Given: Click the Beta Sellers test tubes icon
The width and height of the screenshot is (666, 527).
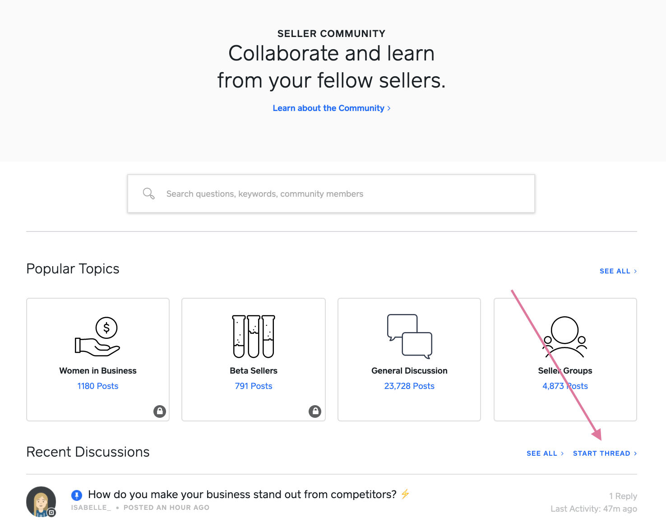Looking at the screenshot, I should click(x=254, y=336).
